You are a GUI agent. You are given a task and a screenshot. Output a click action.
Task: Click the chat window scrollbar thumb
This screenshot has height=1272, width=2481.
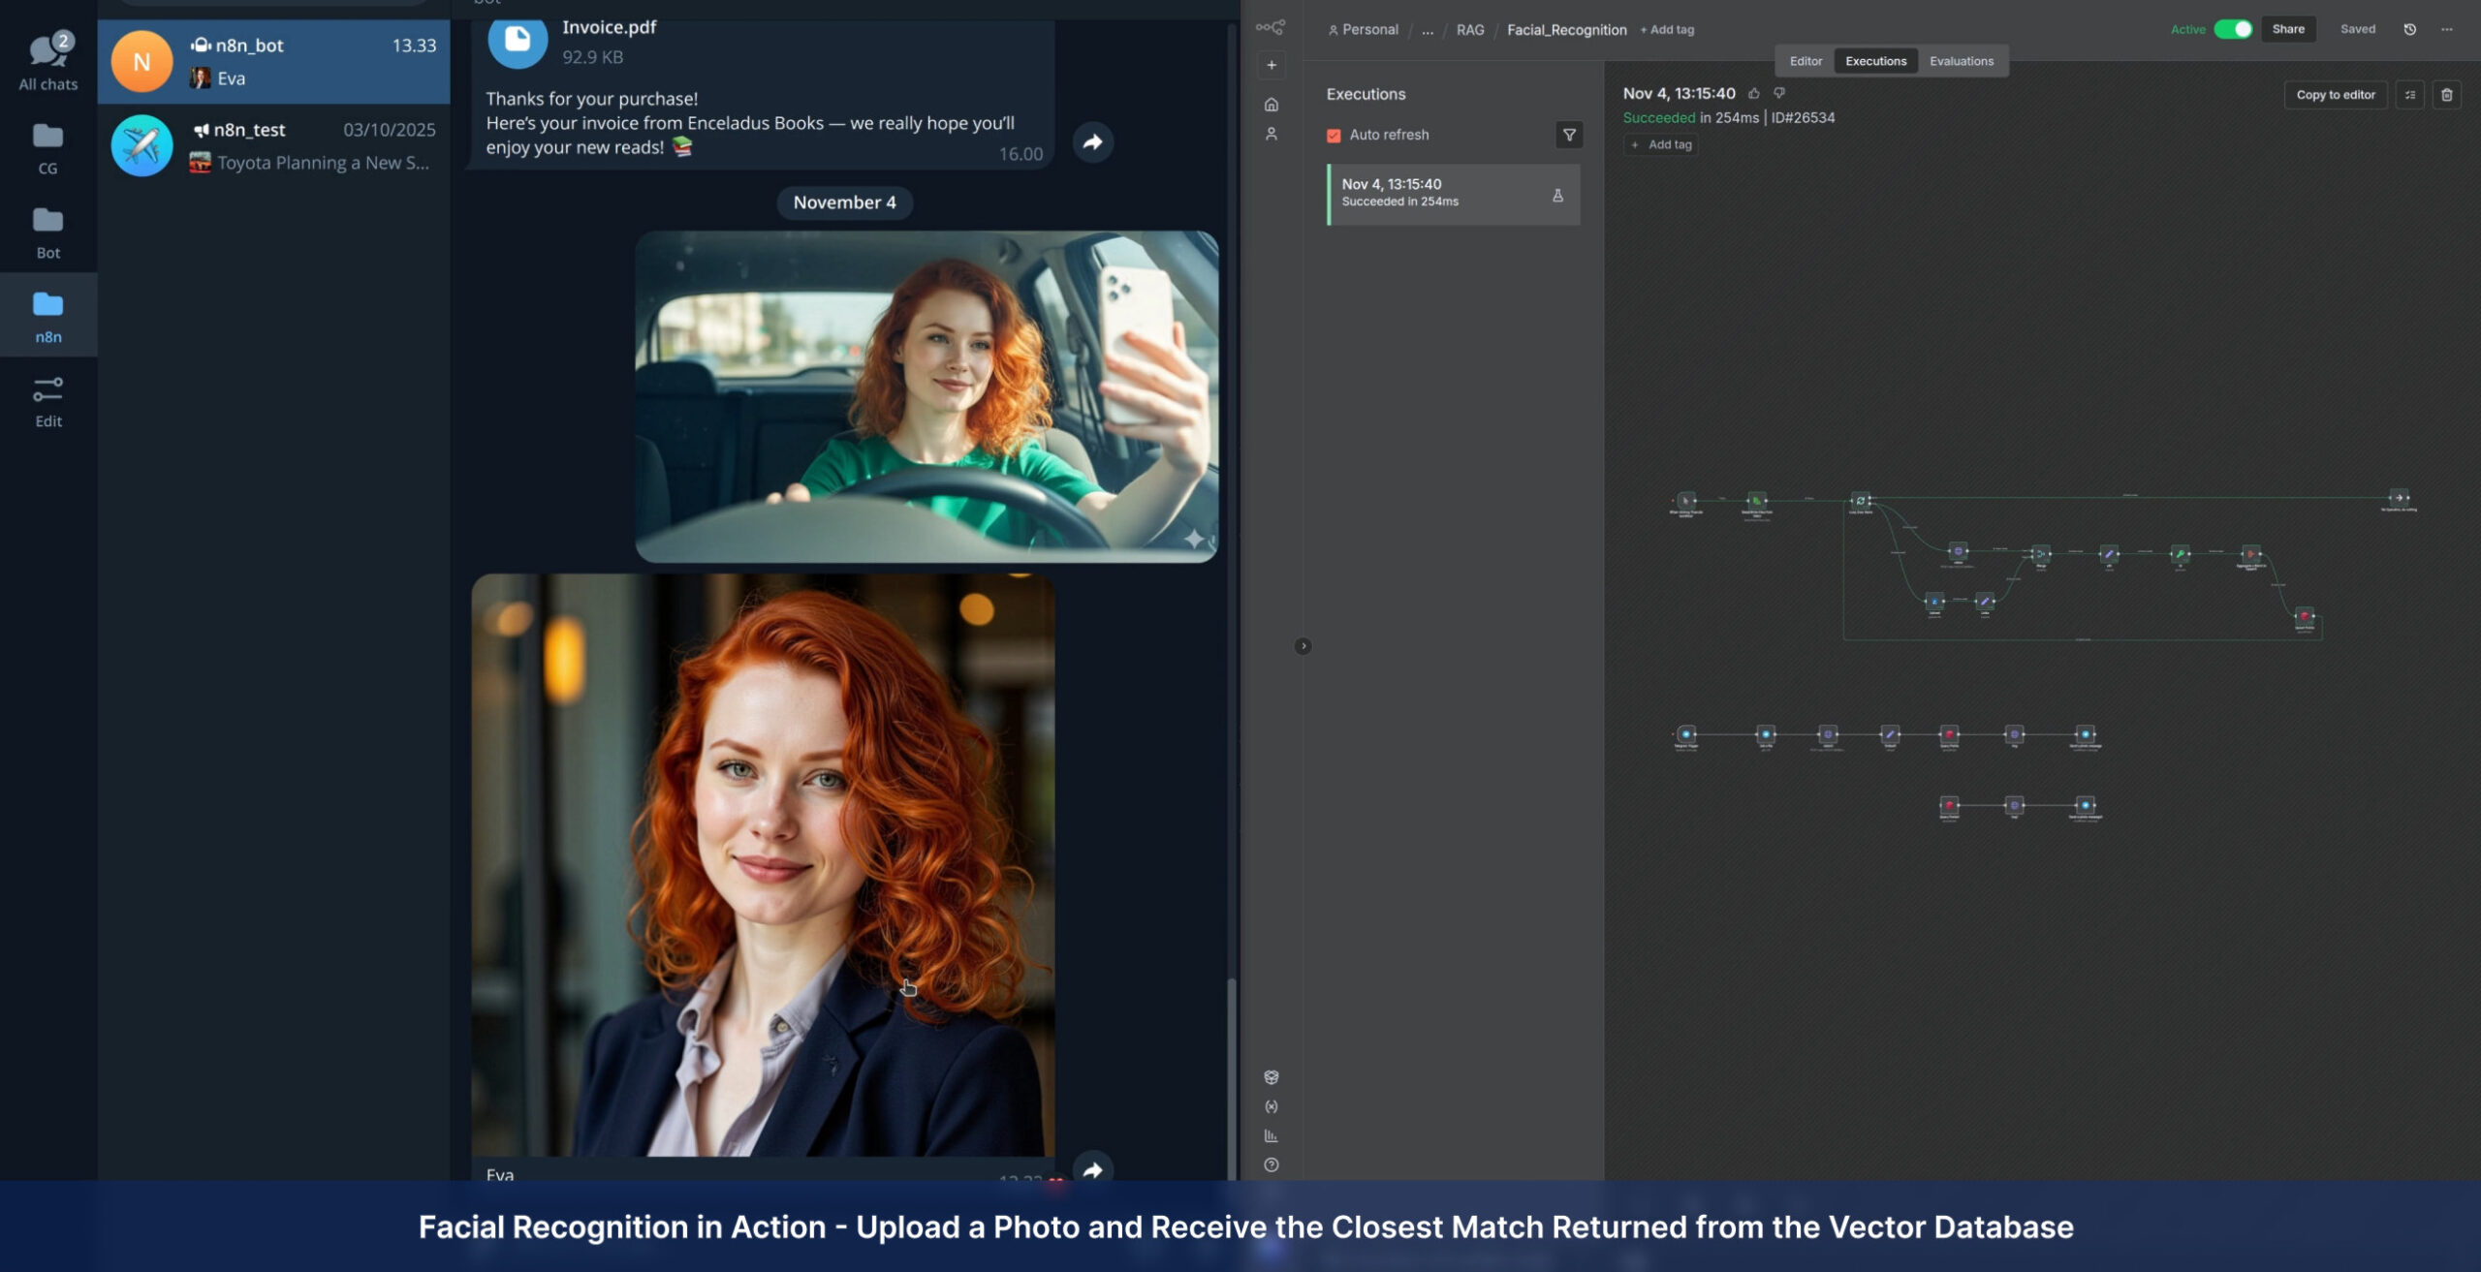pos(1231,1075)
